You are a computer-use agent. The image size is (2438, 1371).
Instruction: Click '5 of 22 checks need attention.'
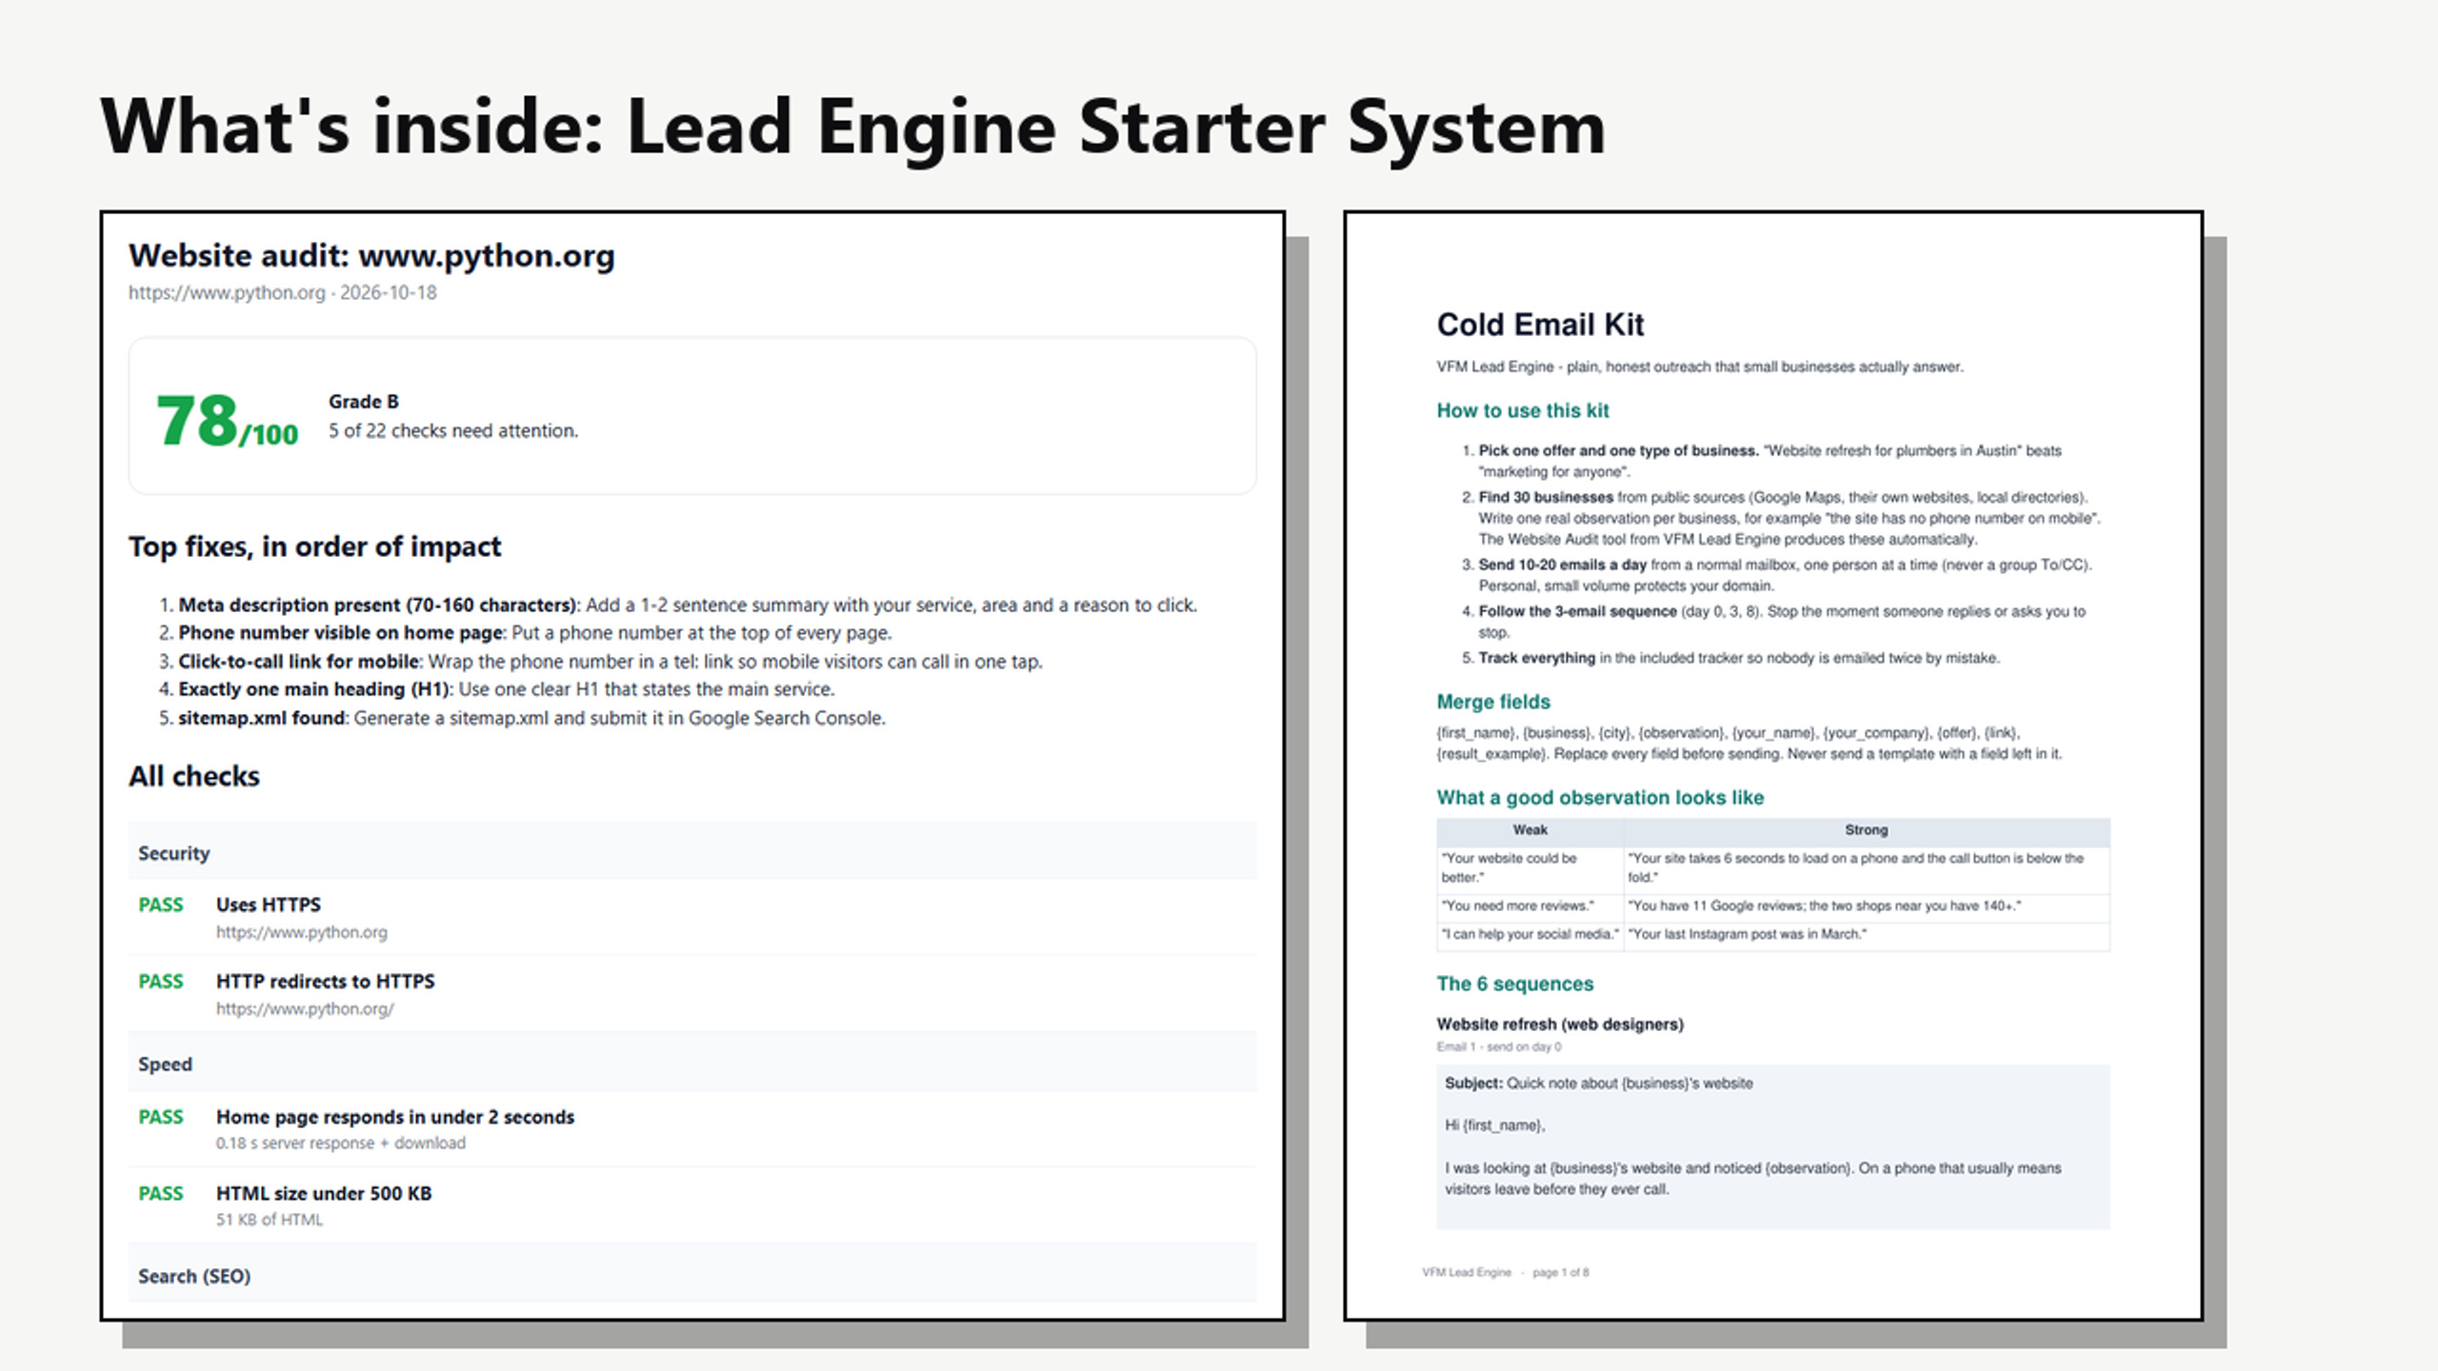point(453,430)
